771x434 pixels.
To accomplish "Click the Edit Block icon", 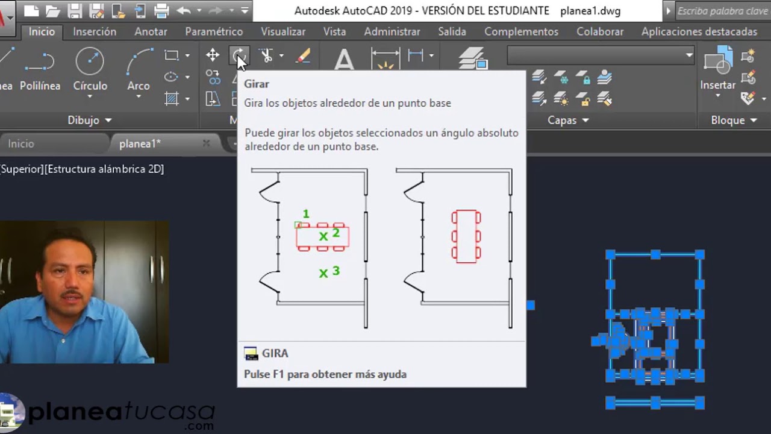I will point(749,77).
